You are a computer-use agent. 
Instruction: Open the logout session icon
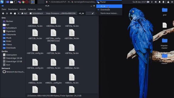click(x=172, y=2)
